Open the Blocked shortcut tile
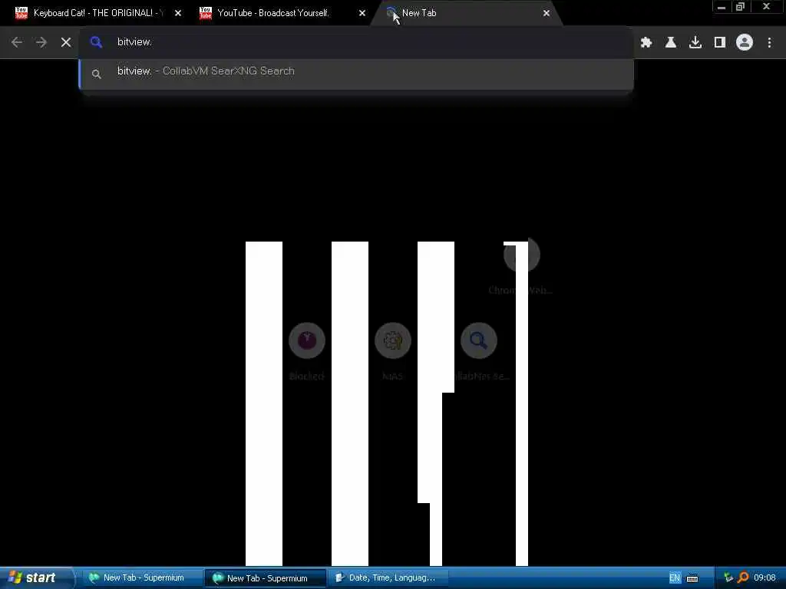 pyautogui.click(x=307, y=350)
